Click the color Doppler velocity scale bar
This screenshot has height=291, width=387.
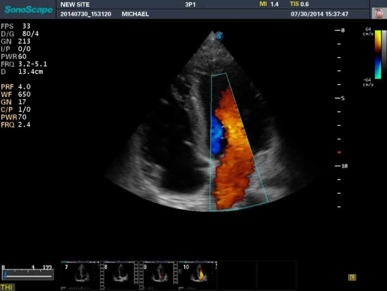[x=378, y=56]
